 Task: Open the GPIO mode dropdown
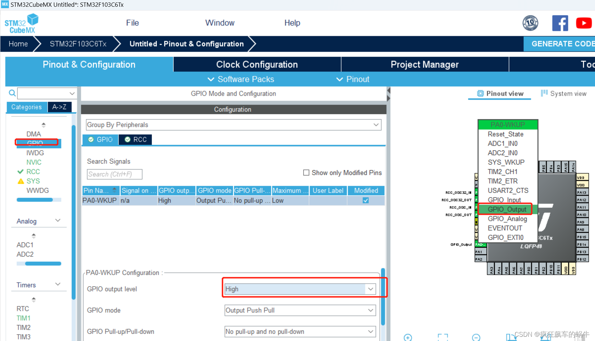(x=300, y=311)
